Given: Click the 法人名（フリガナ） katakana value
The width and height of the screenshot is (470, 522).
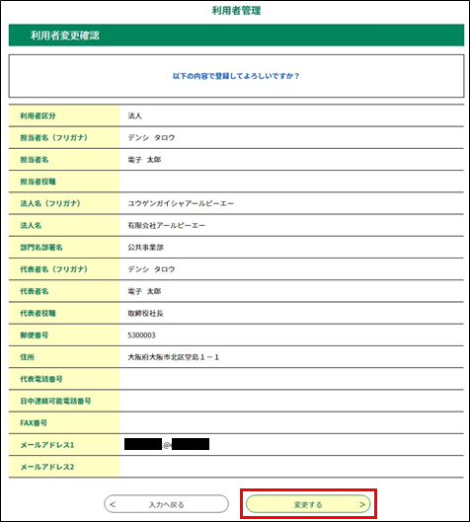Looking at the screenshot, I should click(x=181, y=203).
